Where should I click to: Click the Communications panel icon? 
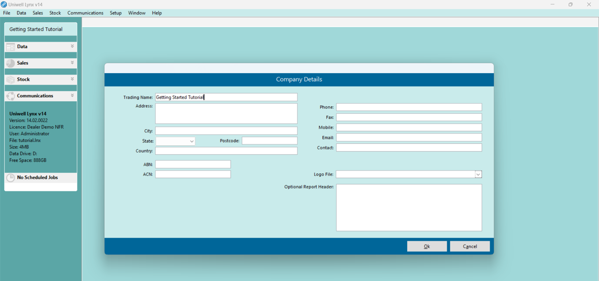coord(10,96)
